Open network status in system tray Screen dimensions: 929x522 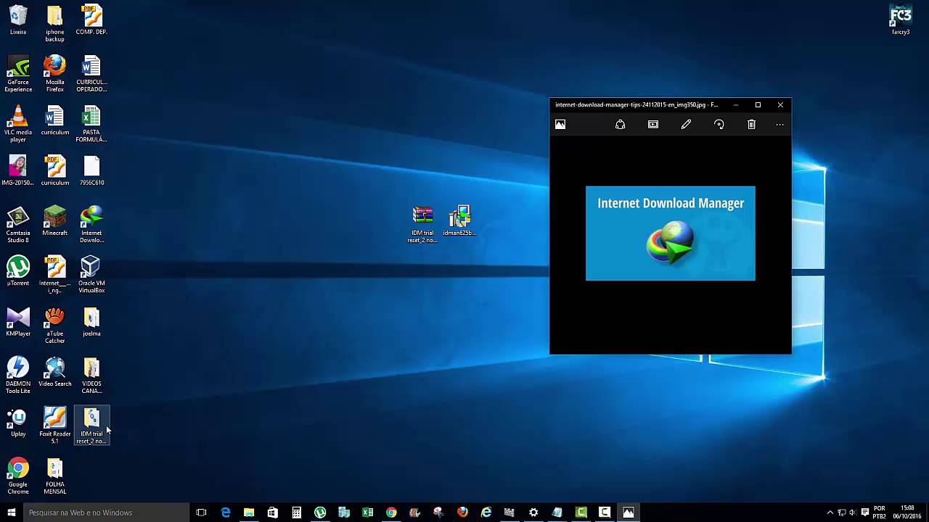pyautogui.click(x=842, y=513)
